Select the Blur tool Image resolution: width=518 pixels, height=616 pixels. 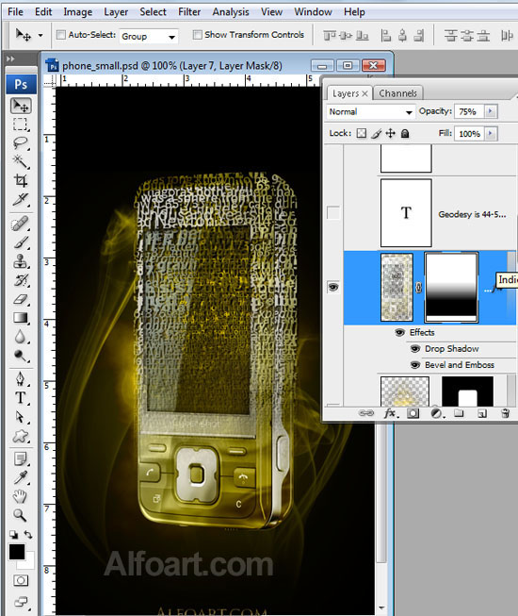20,337
